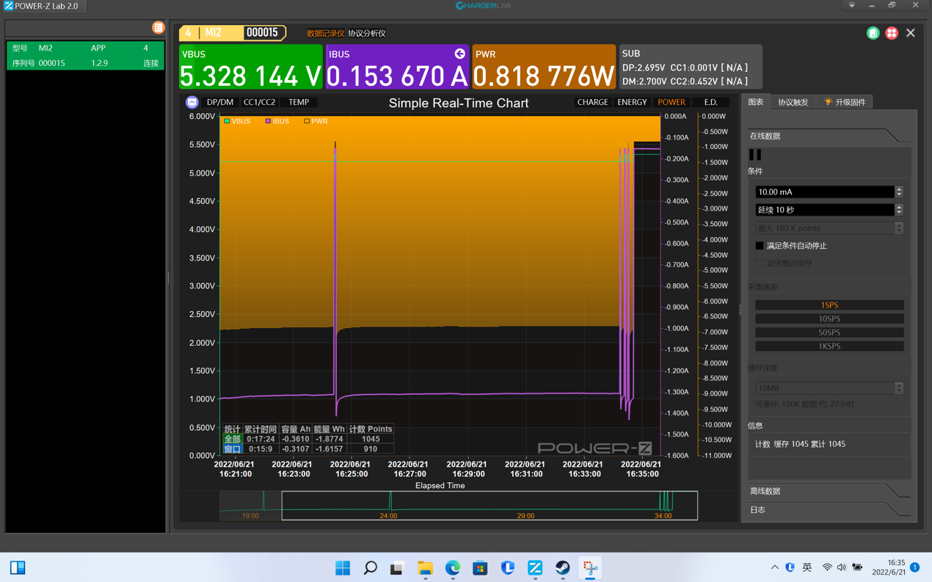Click the red four-square grid icon
This screenshot has width=932, height=582.
pos(892,33)
